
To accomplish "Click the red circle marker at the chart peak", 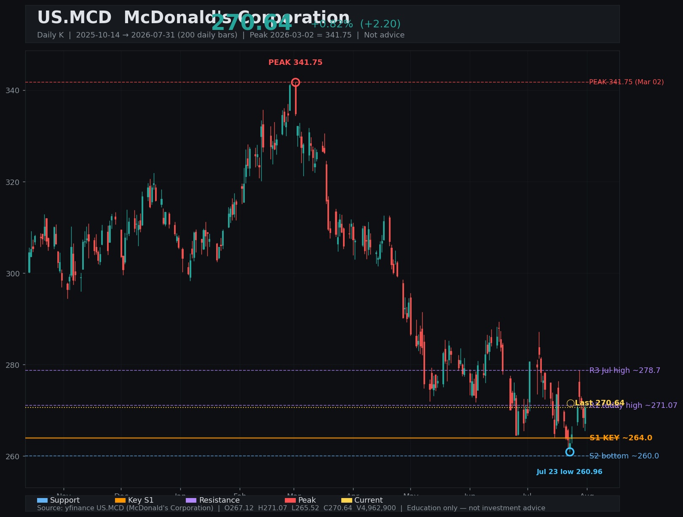I will tap(295, 82).
